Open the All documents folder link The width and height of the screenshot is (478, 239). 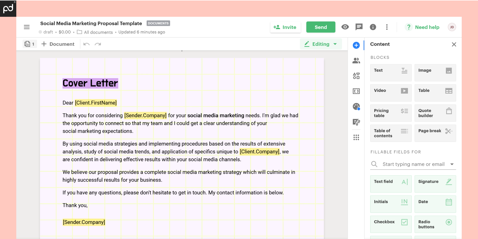(x=95, y=32)
